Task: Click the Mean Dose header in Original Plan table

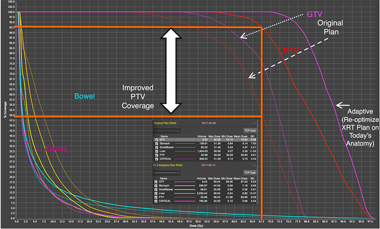Action: coord(240,136)
